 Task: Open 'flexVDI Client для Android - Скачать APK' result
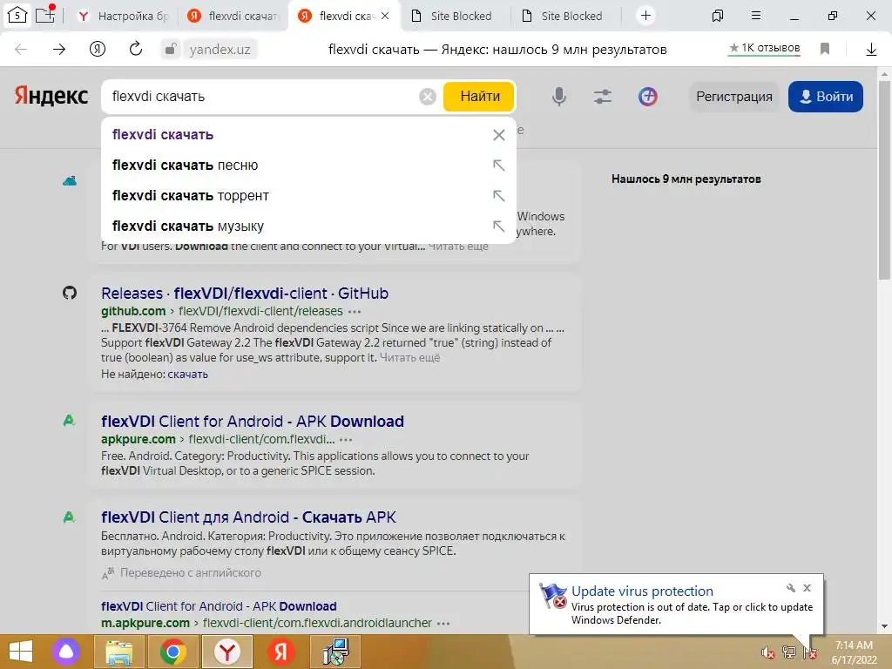(x=248, y=517)
